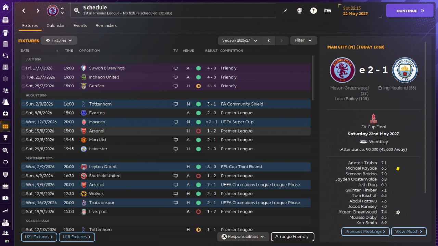Click View Match button

(409, 232)
